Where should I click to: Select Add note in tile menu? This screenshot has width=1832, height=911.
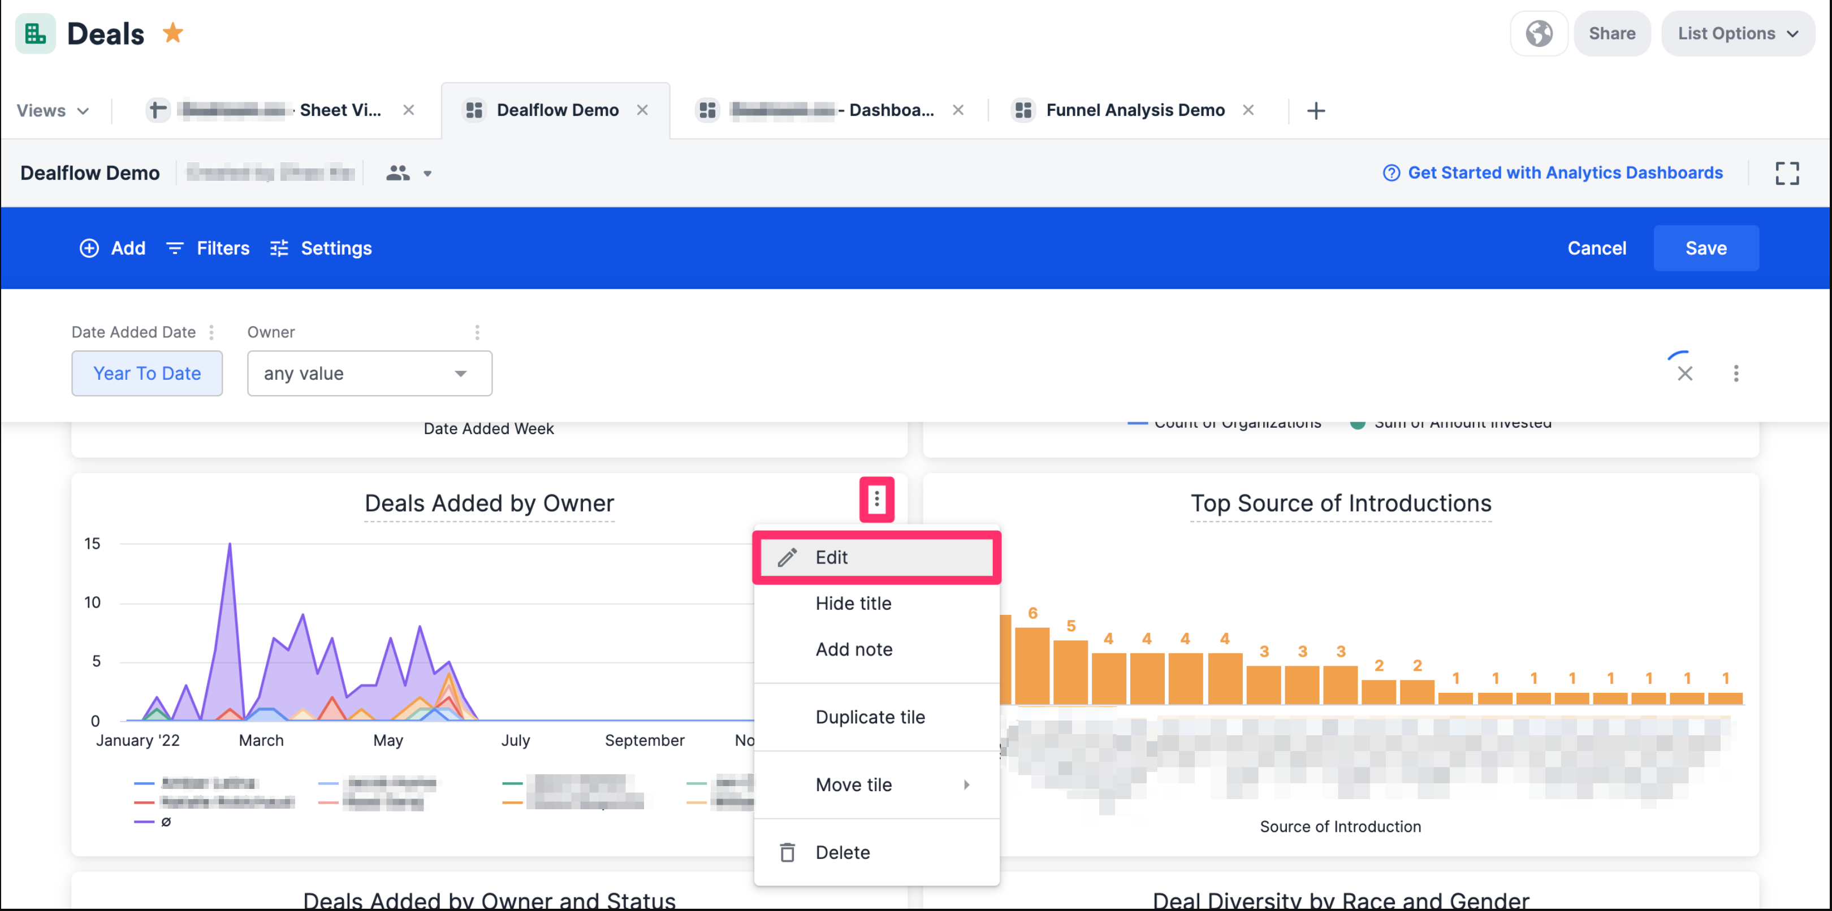[876, 649]
